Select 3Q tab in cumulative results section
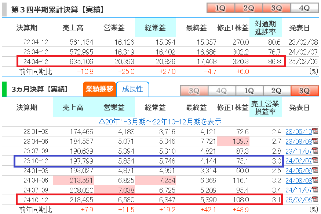This screenshot has width=321, height=214. [276, 8]
